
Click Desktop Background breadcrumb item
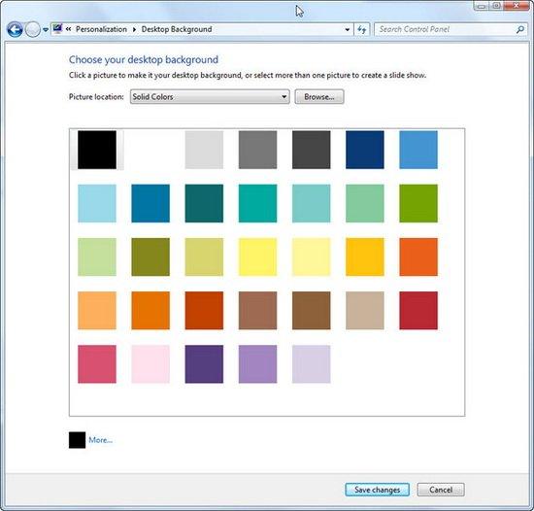pyautogui.click(x=177, y=29)
